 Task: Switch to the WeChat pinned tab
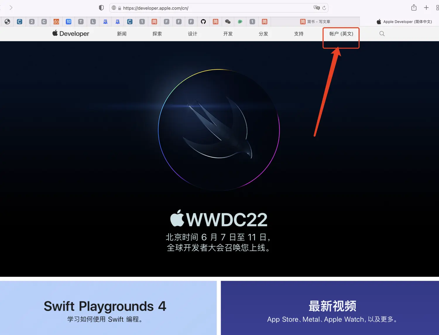pyautogui.click(x=228, y=22)
